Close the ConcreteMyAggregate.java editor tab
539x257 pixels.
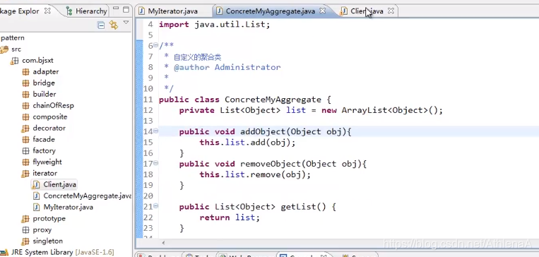[322, 11]
